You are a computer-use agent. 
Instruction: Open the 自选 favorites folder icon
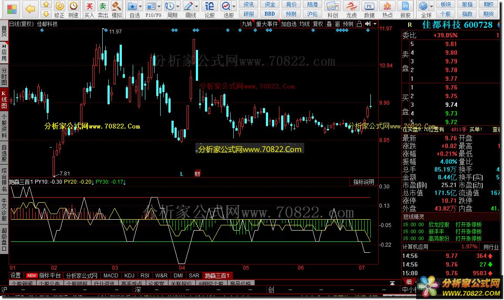pos(132,6)
